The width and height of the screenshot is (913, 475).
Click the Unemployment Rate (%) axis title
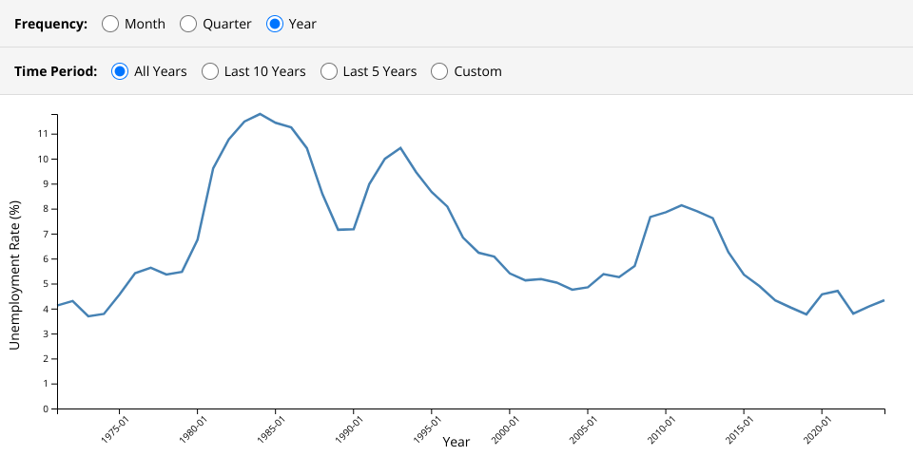click(x=14, y=275)
